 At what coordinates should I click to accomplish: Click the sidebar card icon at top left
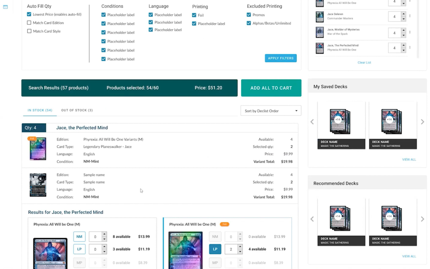click(5, 7)
